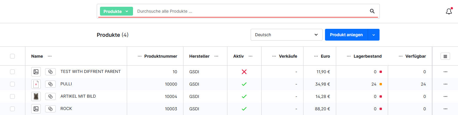The width and height of the screenshot is (458, 115).
Task: Click GSDI manufacturer in ROCK row
Action: (194, 109)
